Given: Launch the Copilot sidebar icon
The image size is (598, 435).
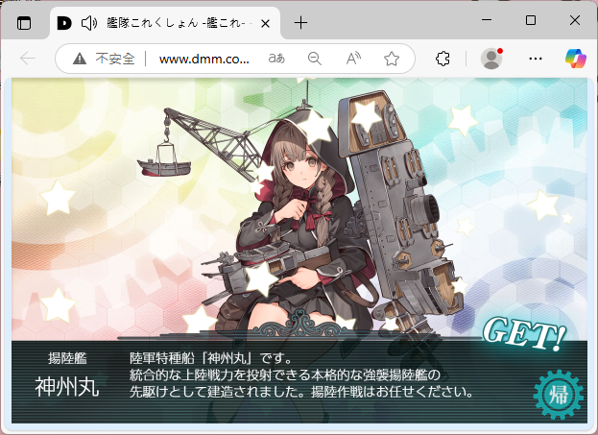Looking at the screenshot, I should 576,59.
